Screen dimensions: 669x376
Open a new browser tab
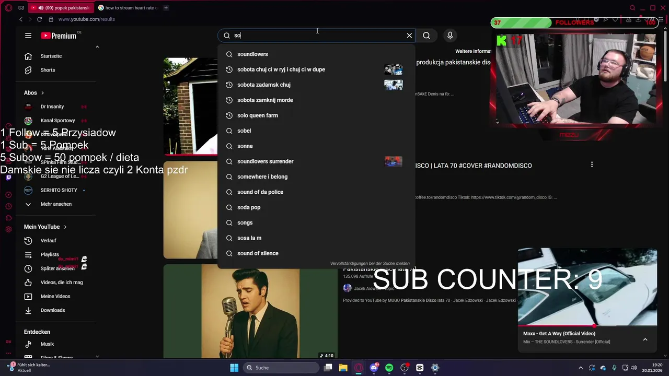pos(166,8)
